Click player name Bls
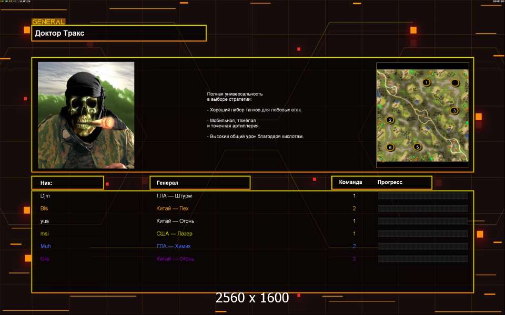 (x=45, y=208)
